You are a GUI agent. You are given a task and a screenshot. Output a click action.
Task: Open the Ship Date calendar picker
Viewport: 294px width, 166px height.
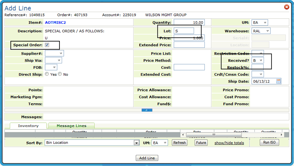pyautogui.click(x=278, y=81)
